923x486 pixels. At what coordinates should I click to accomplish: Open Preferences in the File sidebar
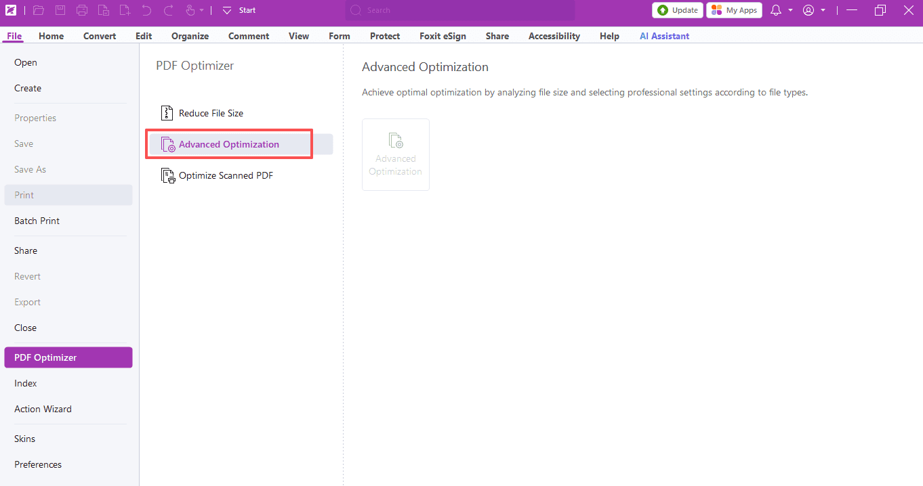68,464
